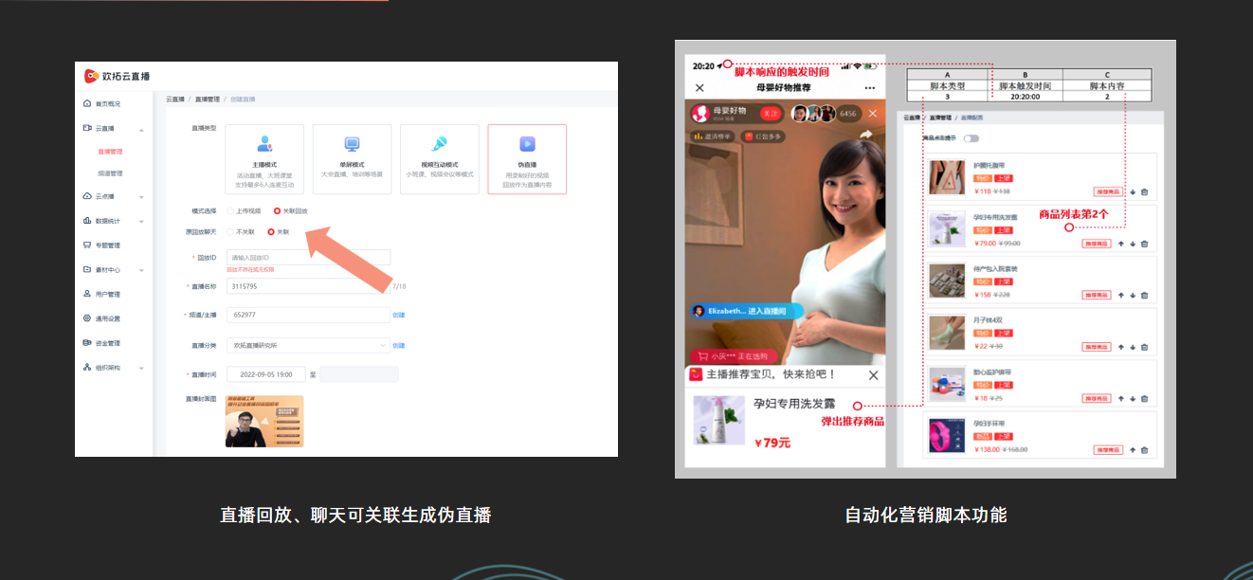1253x580 pixels.
Task: Click the 云点播 cloud icon in sidebar
Action: point(87,196)
